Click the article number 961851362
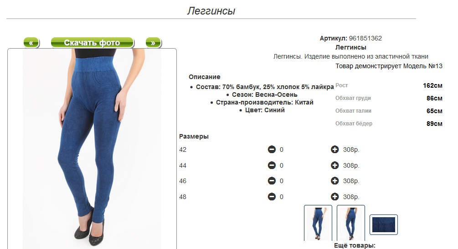 click(x=365, y=38)
